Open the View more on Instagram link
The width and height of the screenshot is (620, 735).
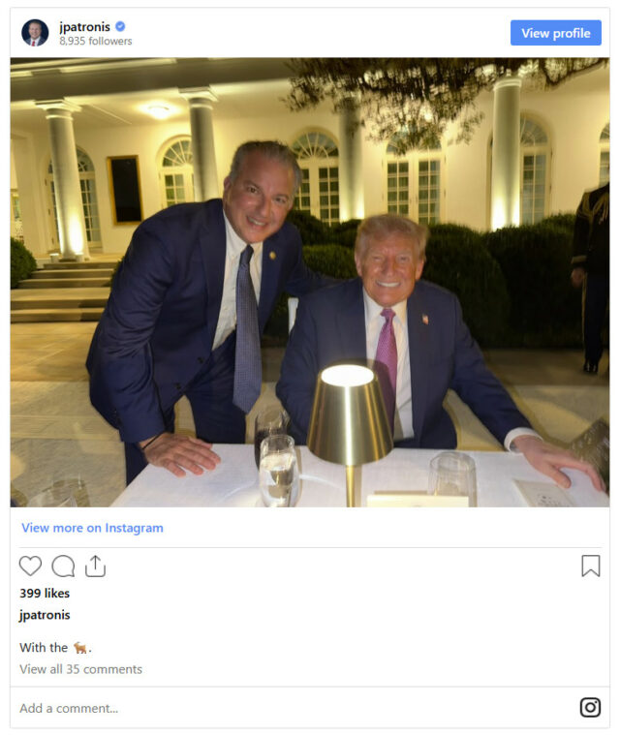pos(92,528)
